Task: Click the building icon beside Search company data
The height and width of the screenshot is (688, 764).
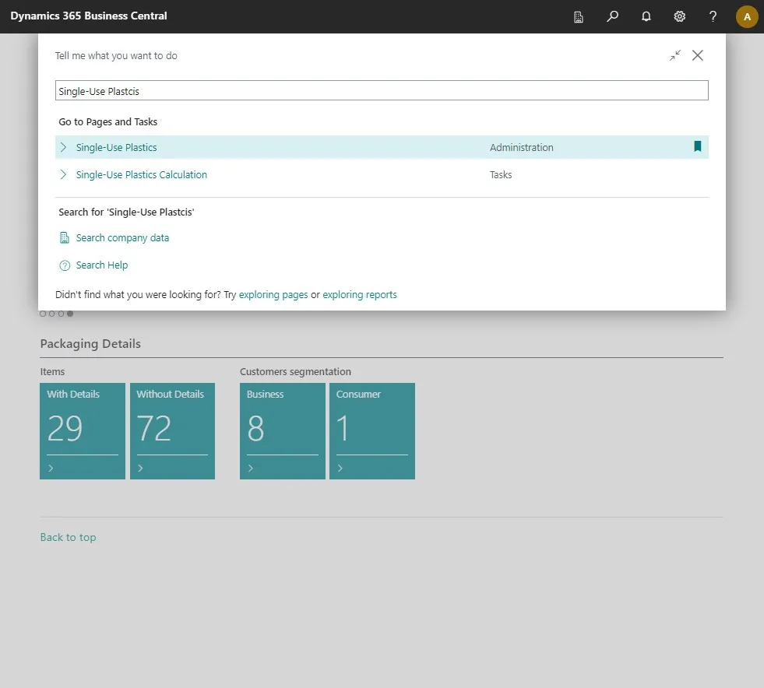Action: (65, 237)
